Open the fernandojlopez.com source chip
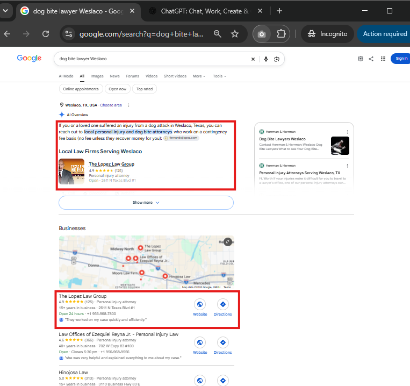 click(x=181, y=138)
